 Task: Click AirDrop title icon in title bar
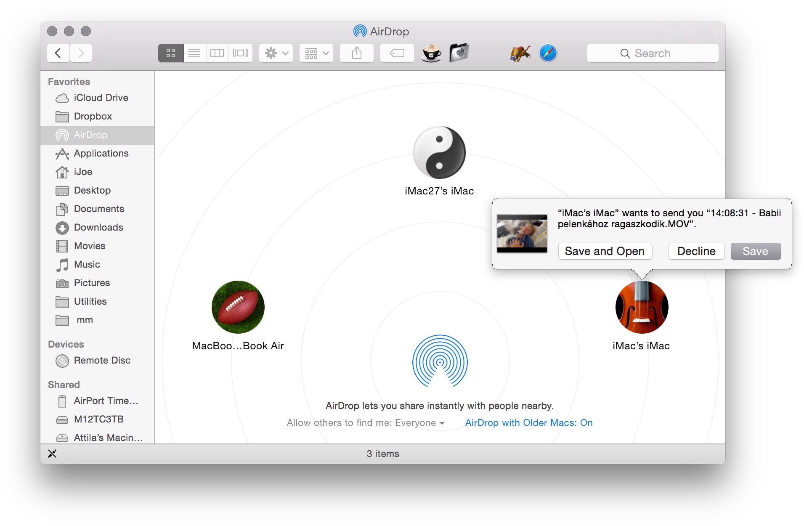coord(360,31)
